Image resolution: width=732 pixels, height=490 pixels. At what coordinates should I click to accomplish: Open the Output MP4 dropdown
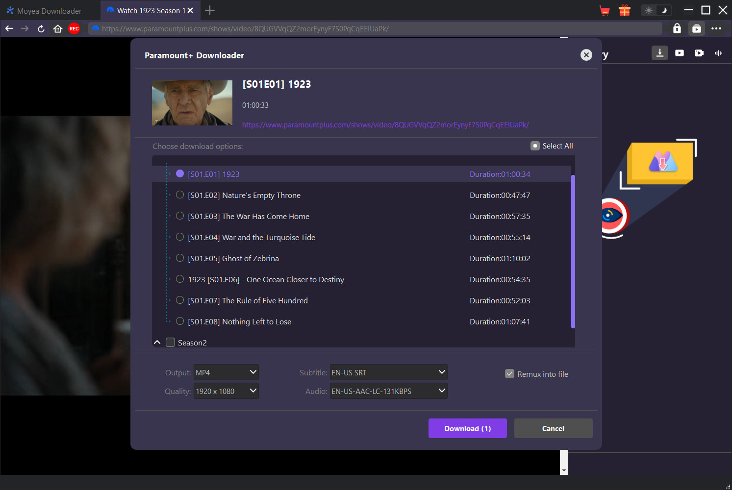click(226, 372)
